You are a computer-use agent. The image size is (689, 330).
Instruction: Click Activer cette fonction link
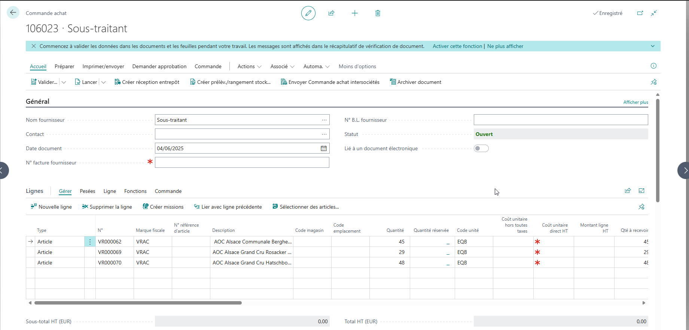tap(457, 46)
